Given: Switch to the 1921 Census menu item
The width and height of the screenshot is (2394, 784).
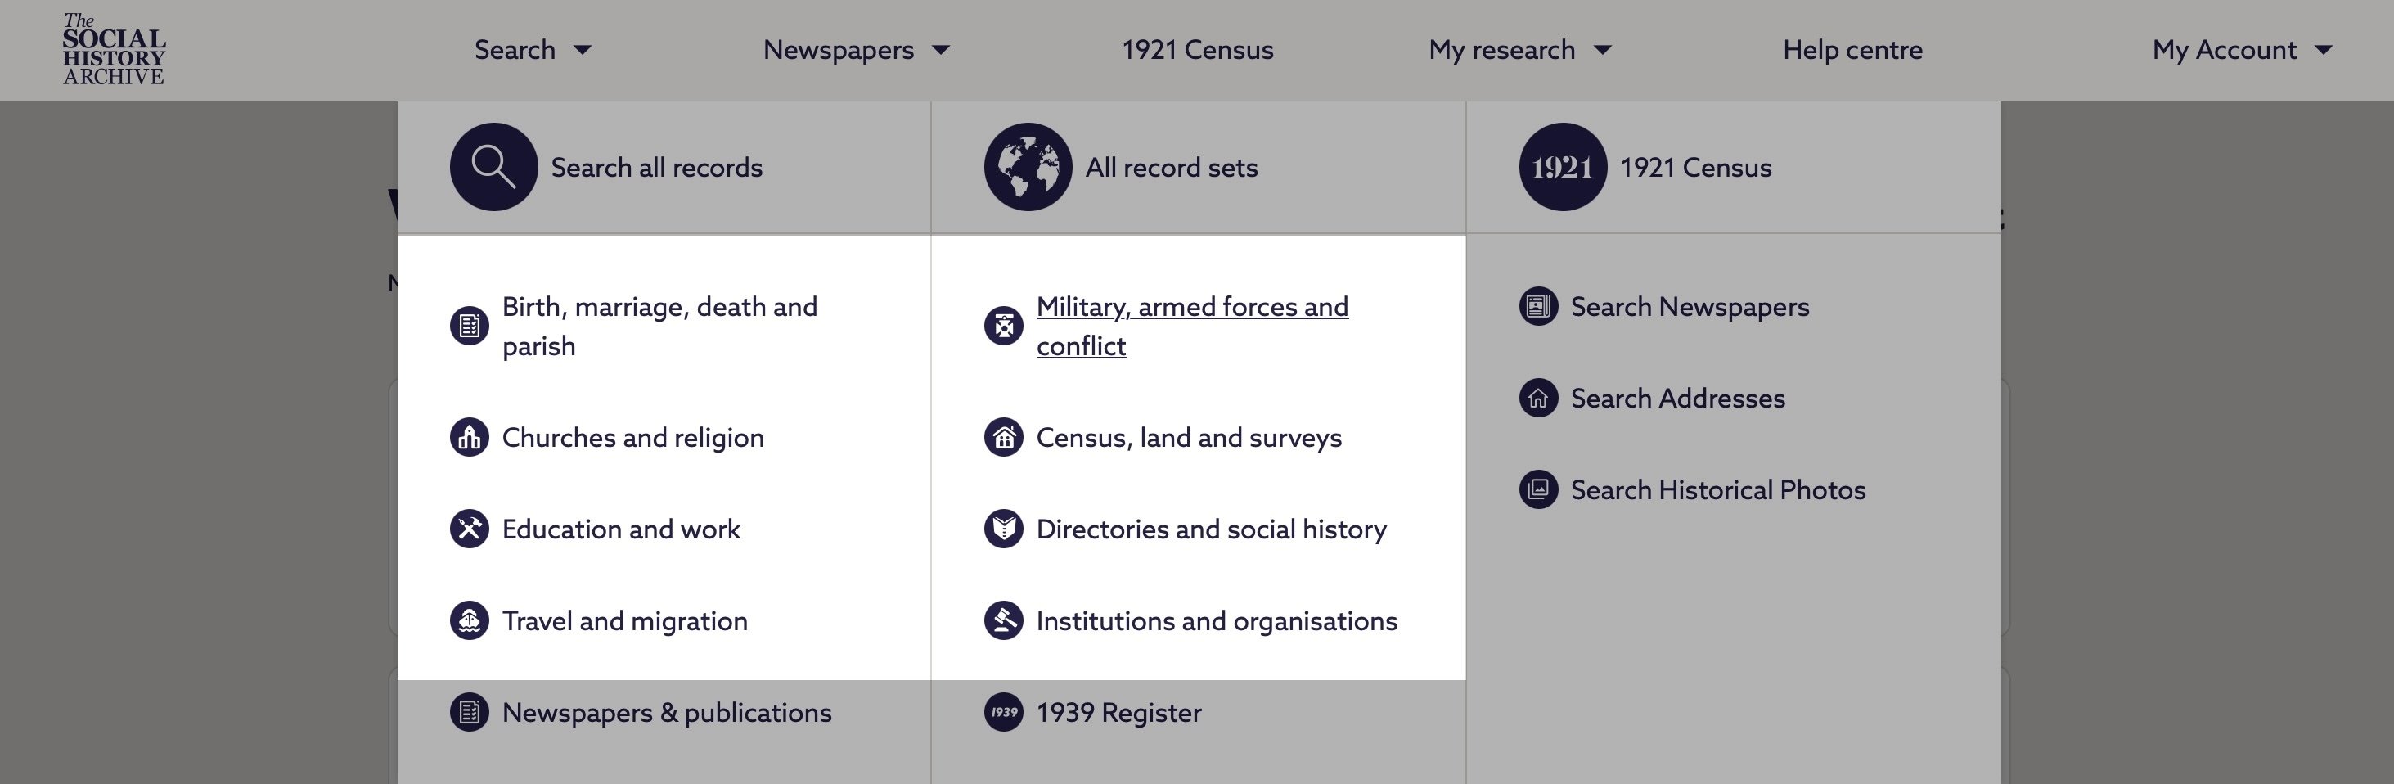Looking at the screenshot, I should [1196, 49].
